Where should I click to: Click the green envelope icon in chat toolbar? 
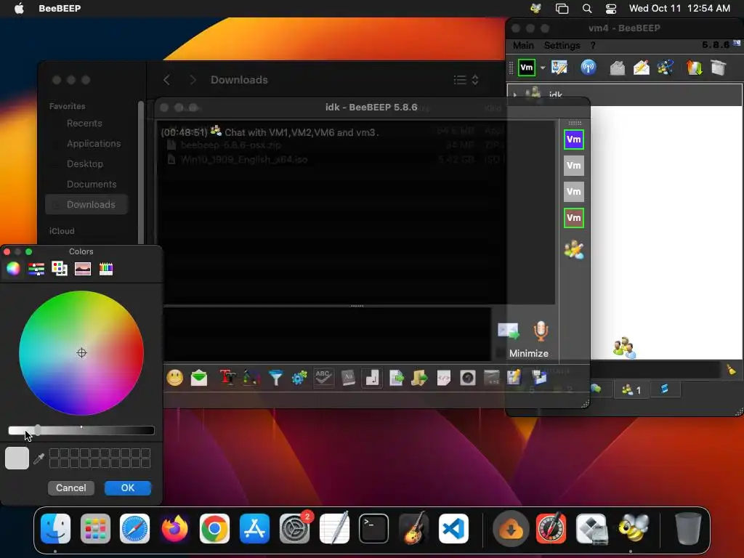(199, 378)
